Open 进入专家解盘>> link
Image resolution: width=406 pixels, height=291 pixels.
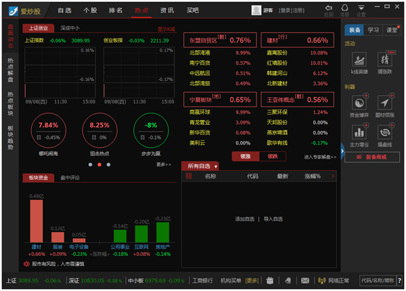[320, 157]
